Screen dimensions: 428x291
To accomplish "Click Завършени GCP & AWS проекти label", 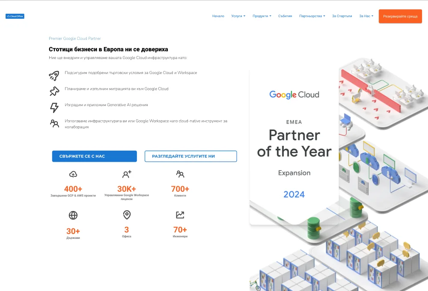I will pyautogui.click(x=73, y=196).
